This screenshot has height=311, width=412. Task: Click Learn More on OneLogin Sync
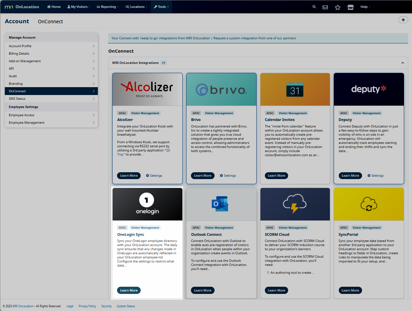click(x=129, y=290)
